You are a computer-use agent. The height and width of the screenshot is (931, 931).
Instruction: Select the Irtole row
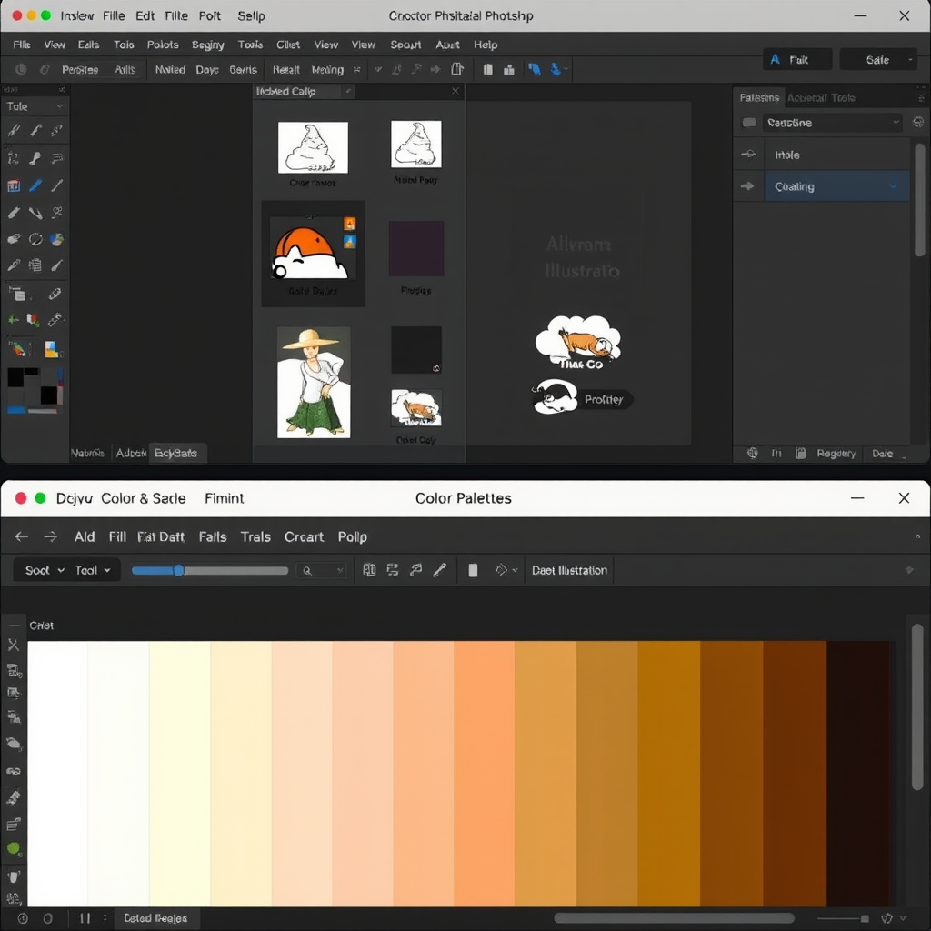[836, 155]
